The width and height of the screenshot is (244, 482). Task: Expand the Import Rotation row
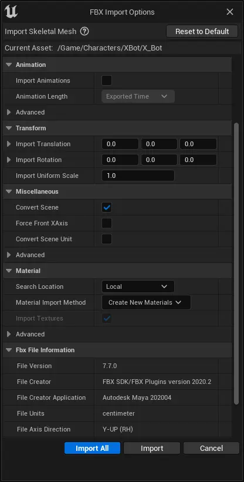click(9, 160)
